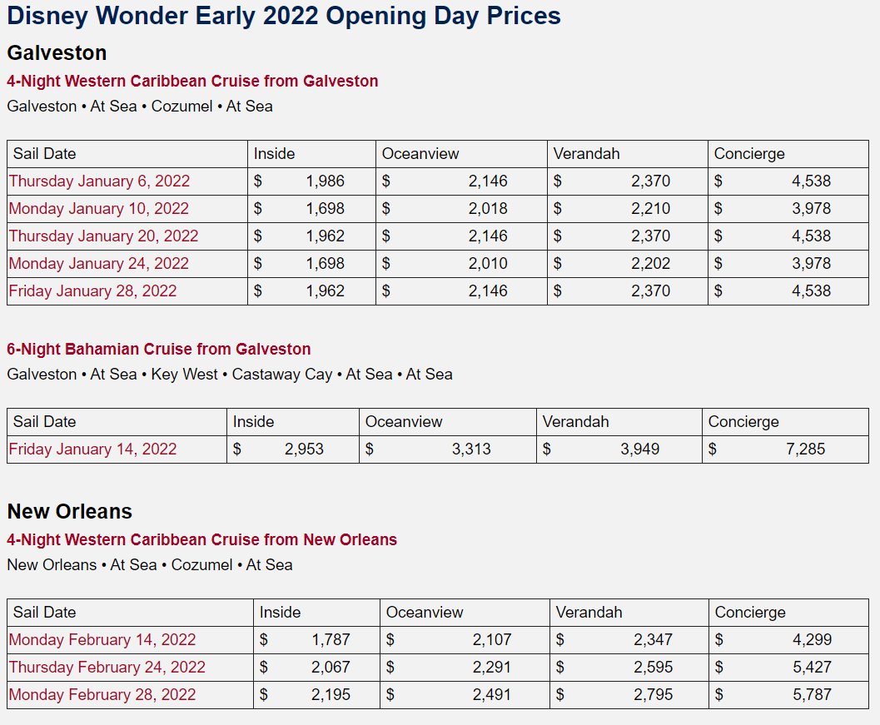
Task: Open the Monday February 28, 2022 sailing
Action: tap(102, 695)
